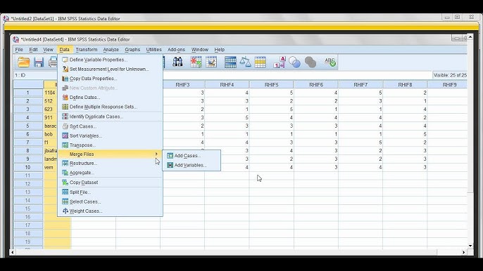Select the RHIF5 column header

pos(271,84)
